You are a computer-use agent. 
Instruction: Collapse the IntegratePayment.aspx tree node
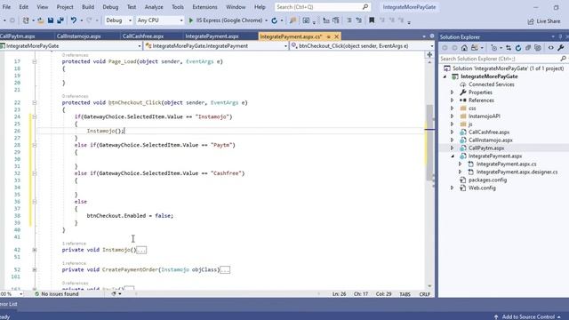pyautogui.click(x=453, y=156)
